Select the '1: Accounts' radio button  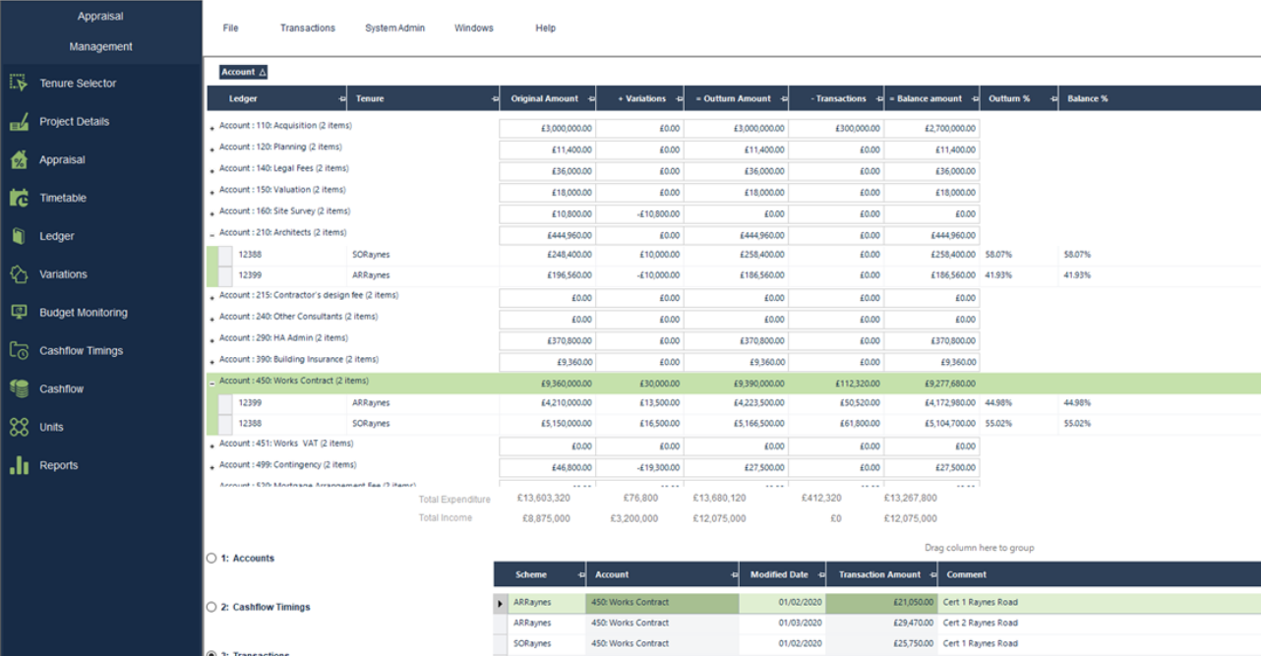[211, 559]
